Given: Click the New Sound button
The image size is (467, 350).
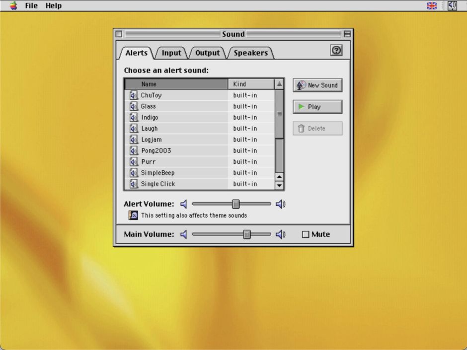Looking at the screenshot, I should 317,85.
